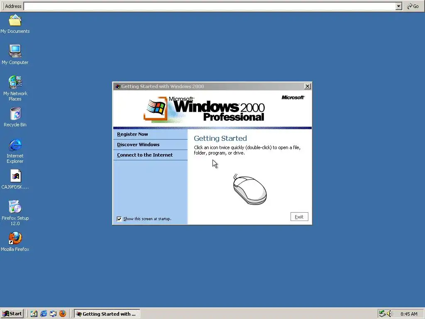Launch Internet Explorer from quick launch bar
The width and height of the screenshot is (425, 319).
[x=43, y=314]
